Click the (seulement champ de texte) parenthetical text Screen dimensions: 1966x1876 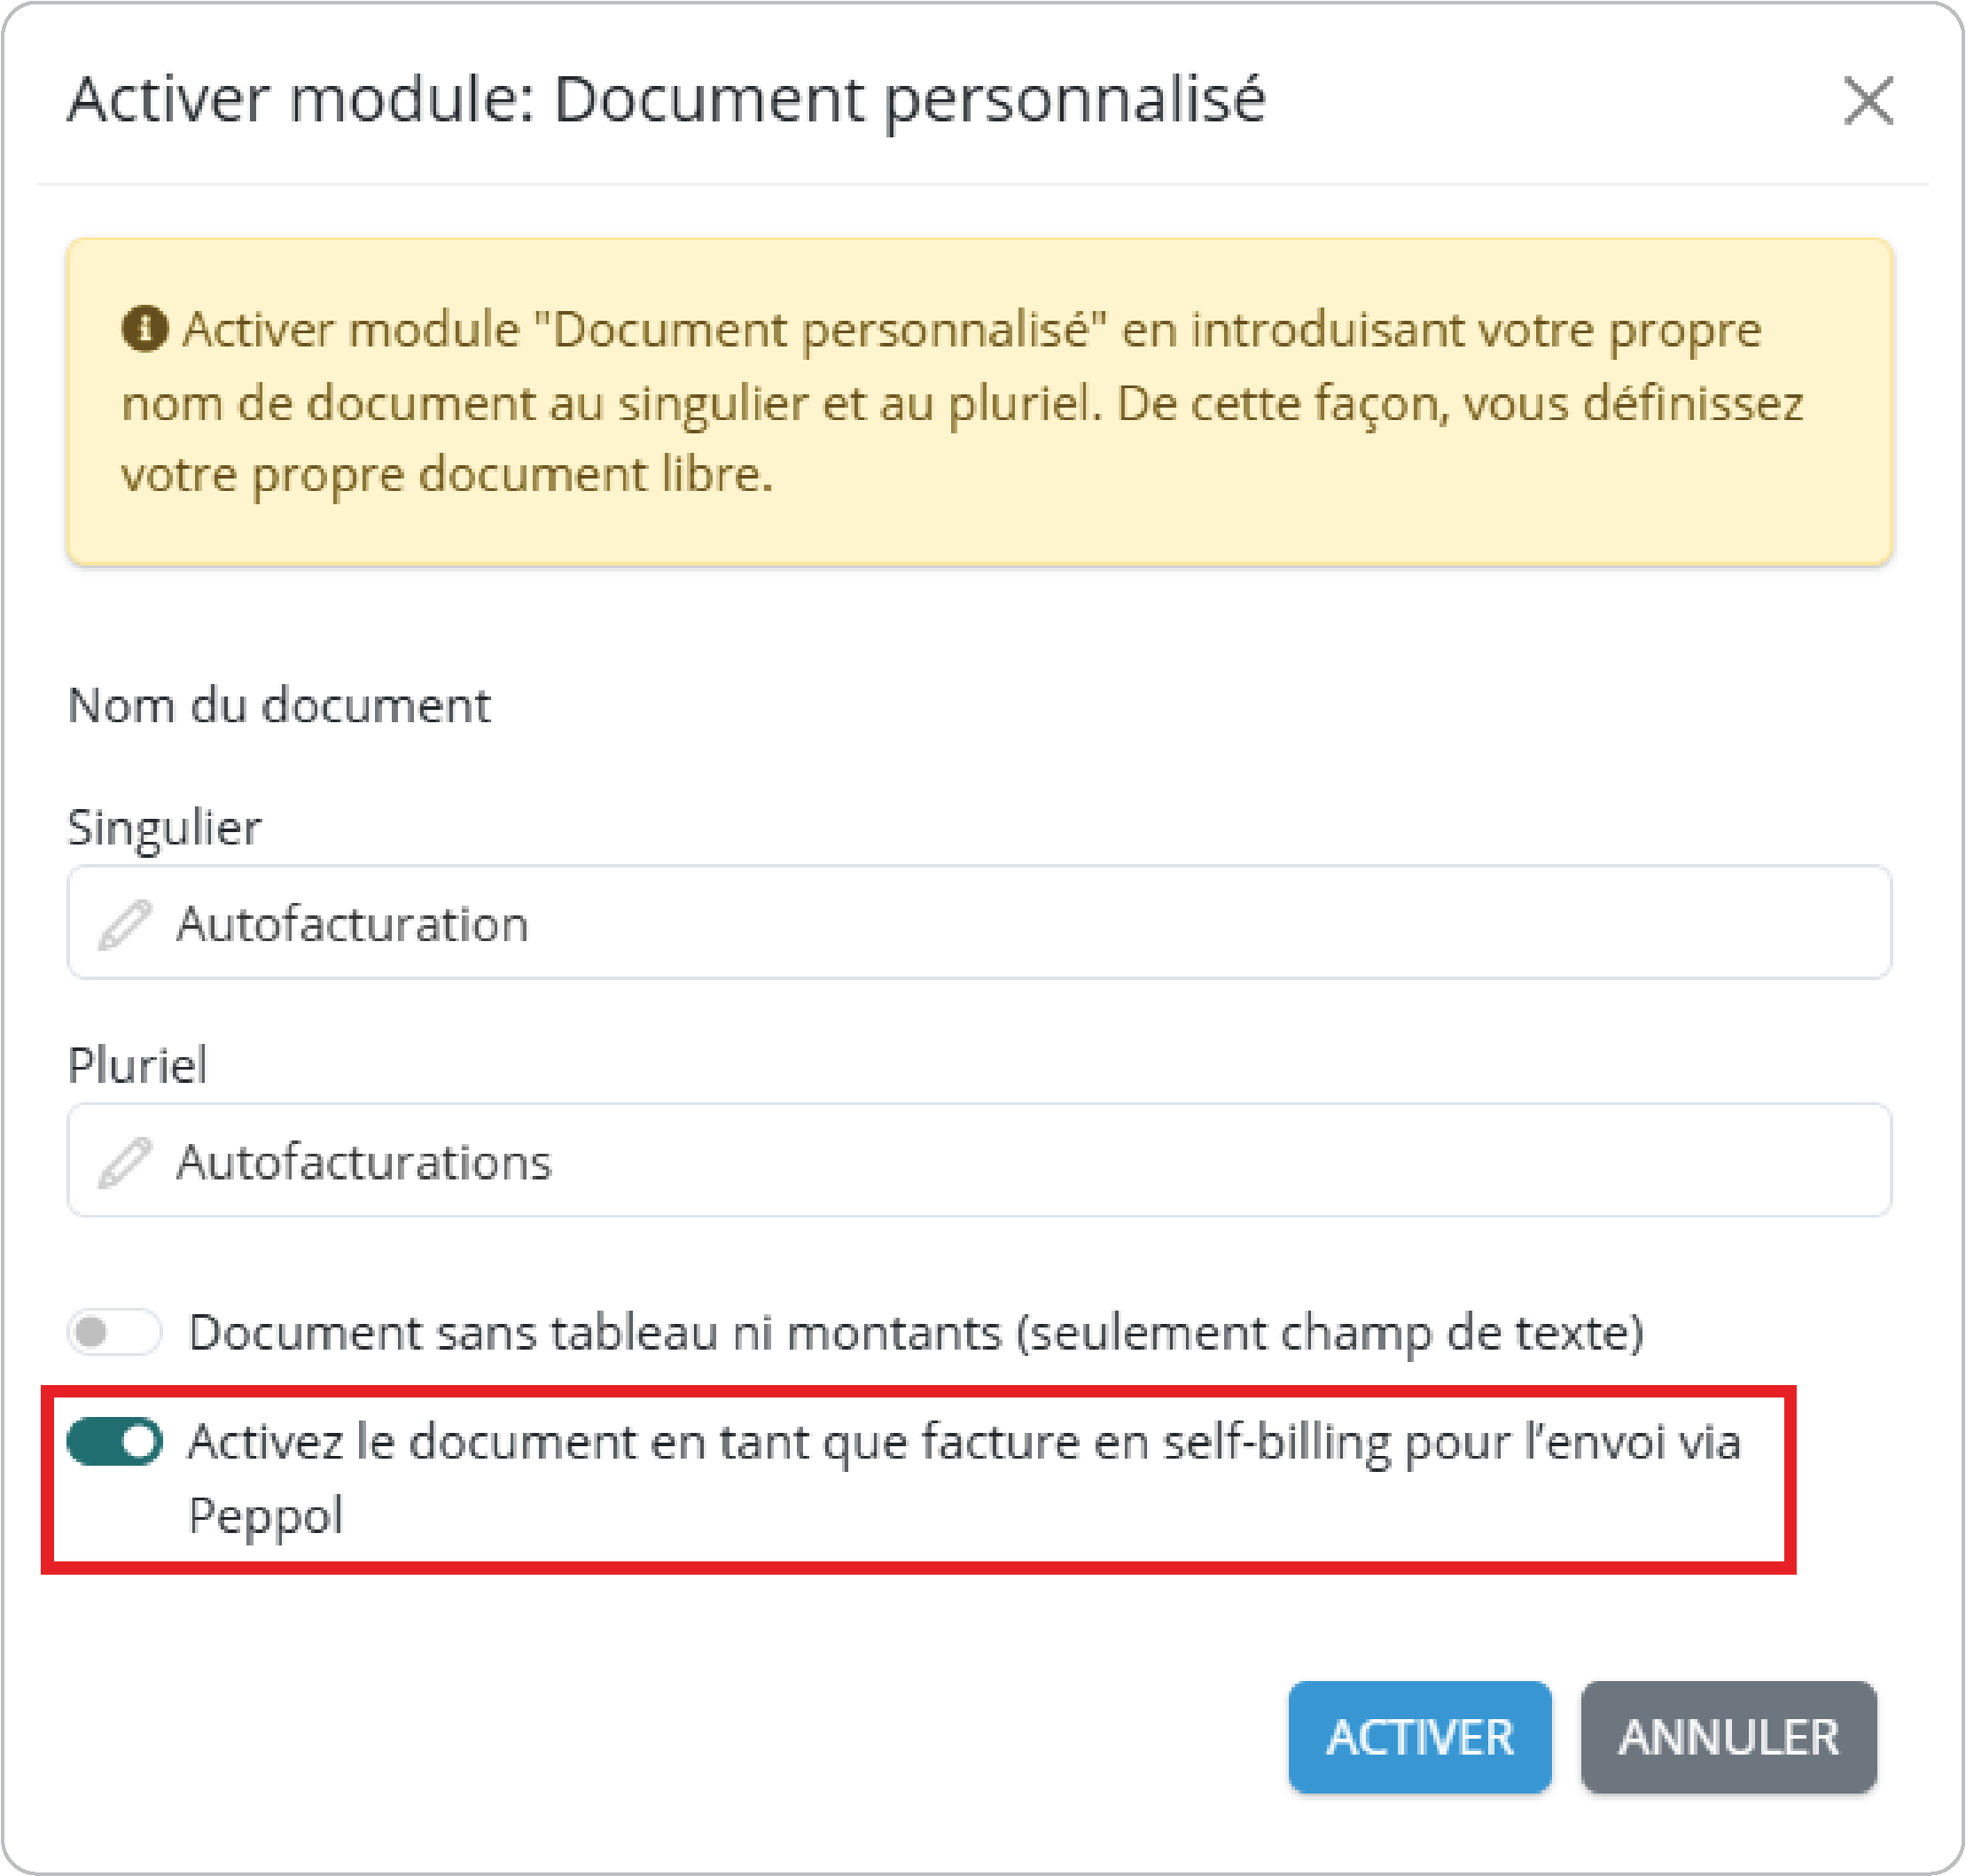1330,1333
